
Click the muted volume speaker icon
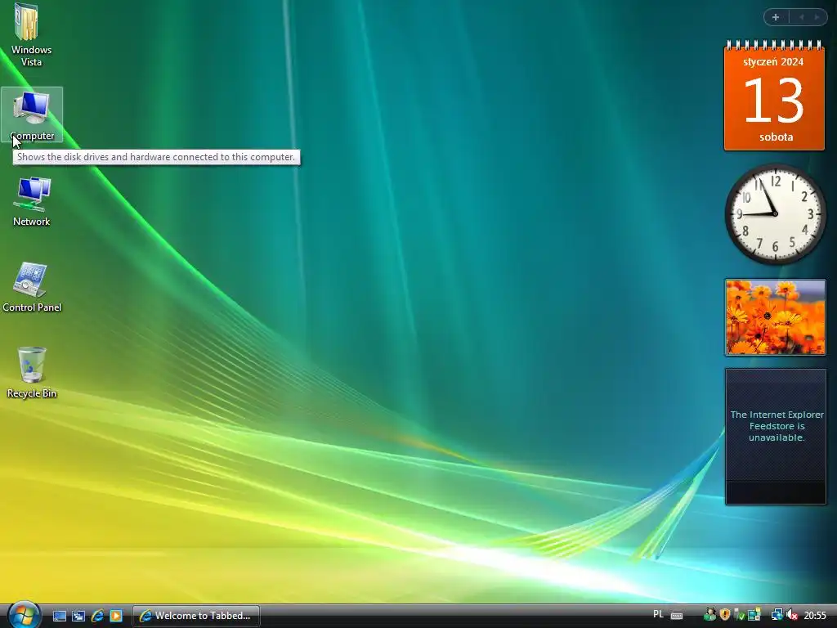click(791, 615)
